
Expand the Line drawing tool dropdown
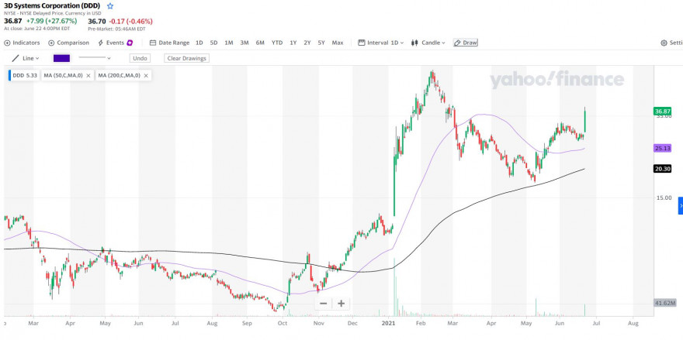pyautogui.click(x=26, y=58)
